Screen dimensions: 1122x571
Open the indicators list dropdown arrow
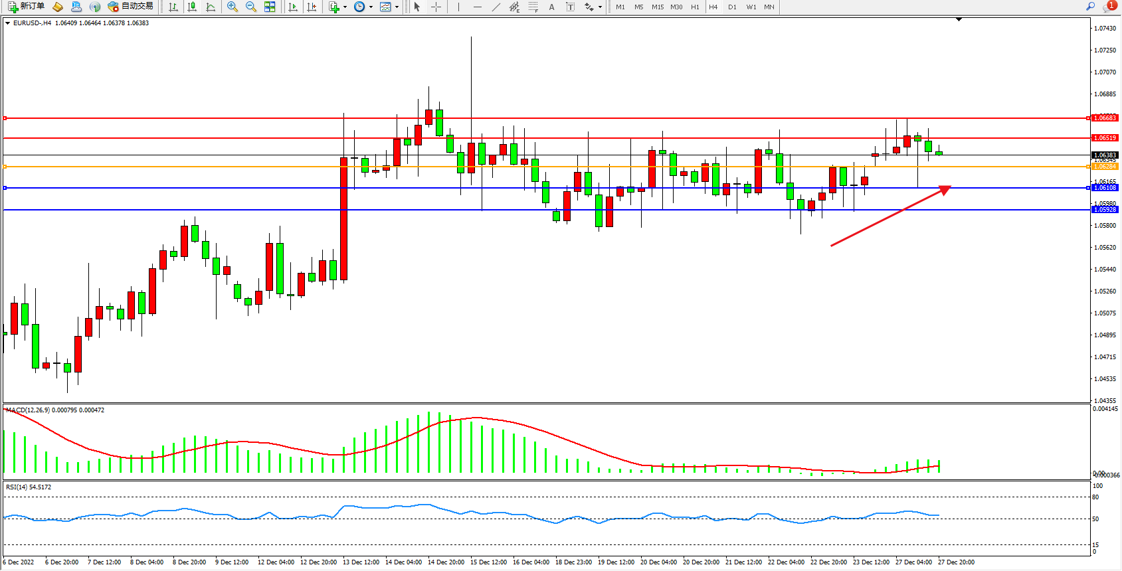(345, 7)
